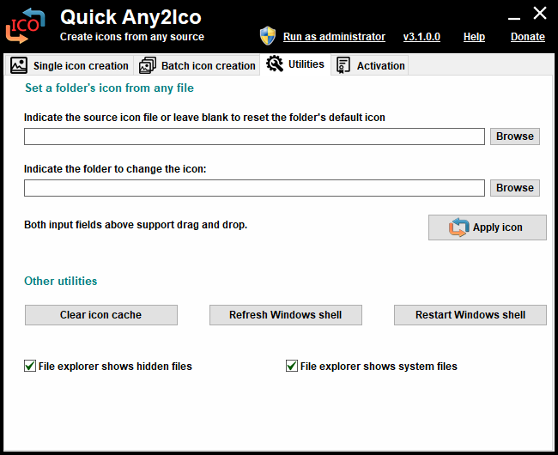Image resolution: width=558 pixels, height=455 pixels.
Task: Click the Single icon creation picture icon
Action: (19, 65)
